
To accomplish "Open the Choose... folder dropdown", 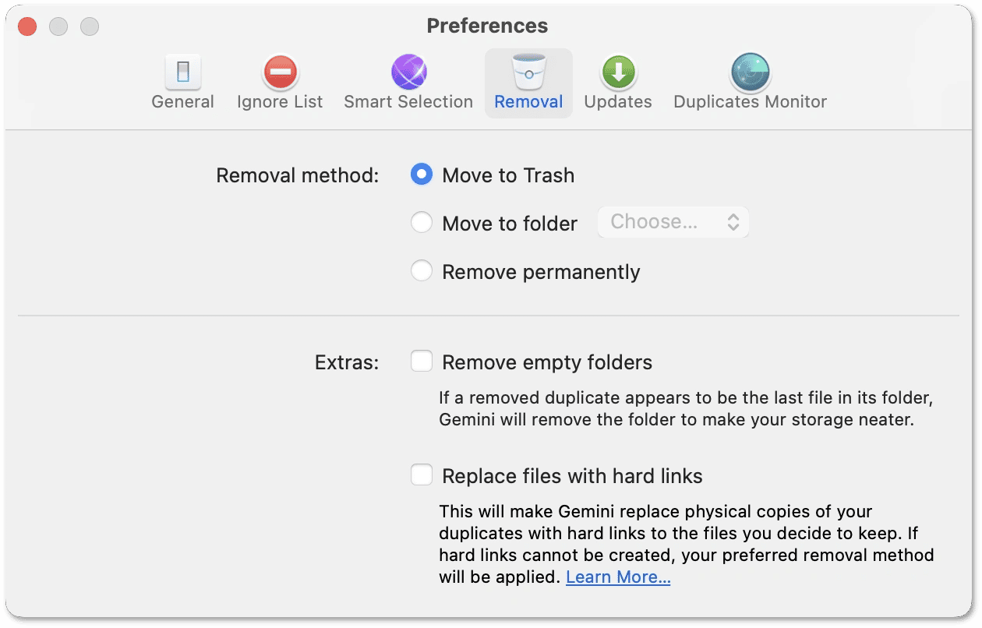I will [x=673, y=222].
